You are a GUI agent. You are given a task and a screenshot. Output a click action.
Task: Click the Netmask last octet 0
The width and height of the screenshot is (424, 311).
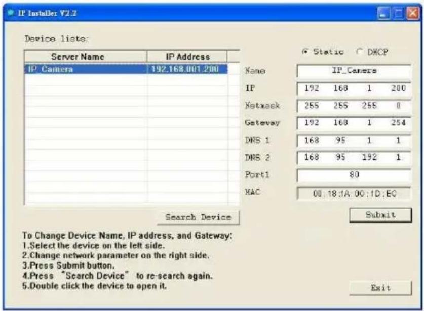coord(398,106)
